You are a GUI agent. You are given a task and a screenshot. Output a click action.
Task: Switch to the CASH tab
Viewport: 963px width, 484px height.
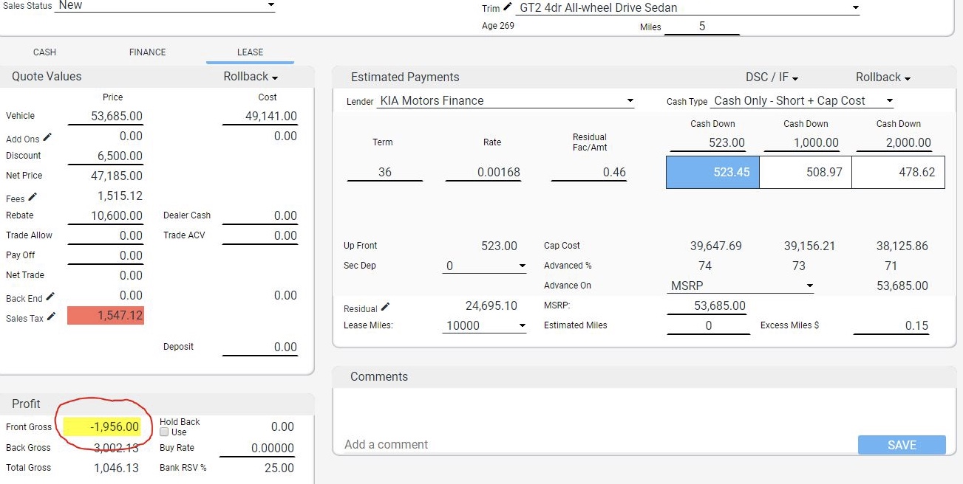pos(44,52)
